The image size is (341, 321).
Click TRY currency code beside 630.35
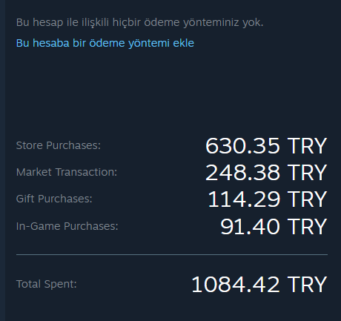[307, 146]
